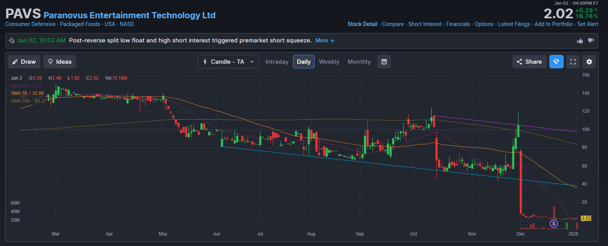Viewport: 608px width, 246px height.
Task: Expand news with More + link
Action: pyautogui.click(x=325, y=41)
